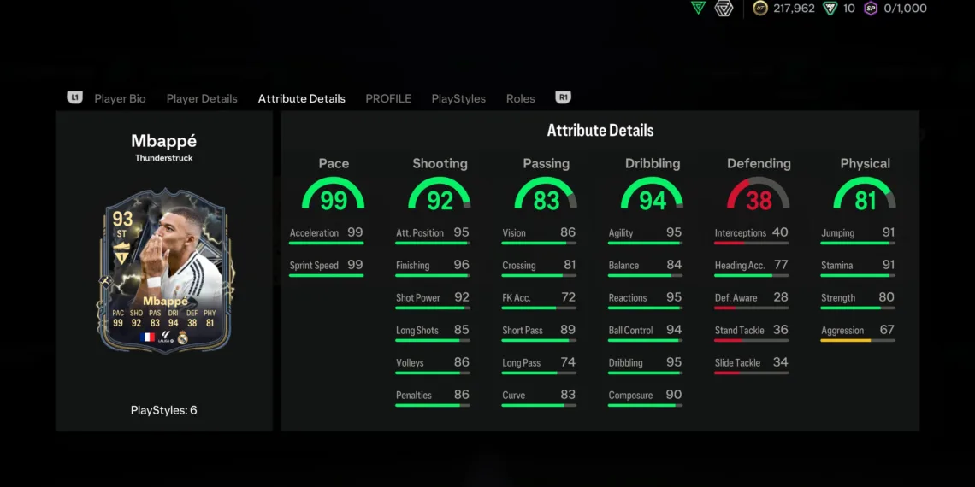The image size is (975, 487).
Task: Click the Short Pass 89 row
Action: [x=539, y=332]
